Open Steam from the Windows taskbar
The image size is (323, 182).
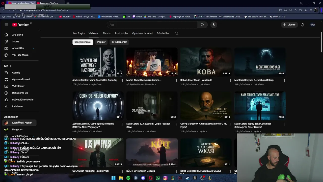tap(187, 178)
